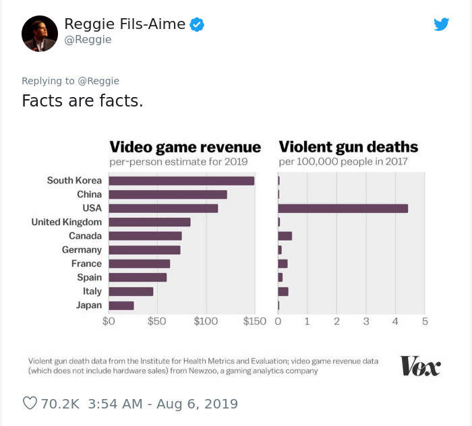Image resolution: width=472 pixels, height=426 pixels.
Task: Click @Reggie in the Replying to line
Action: pyautogui.click(x=98, y=81)
